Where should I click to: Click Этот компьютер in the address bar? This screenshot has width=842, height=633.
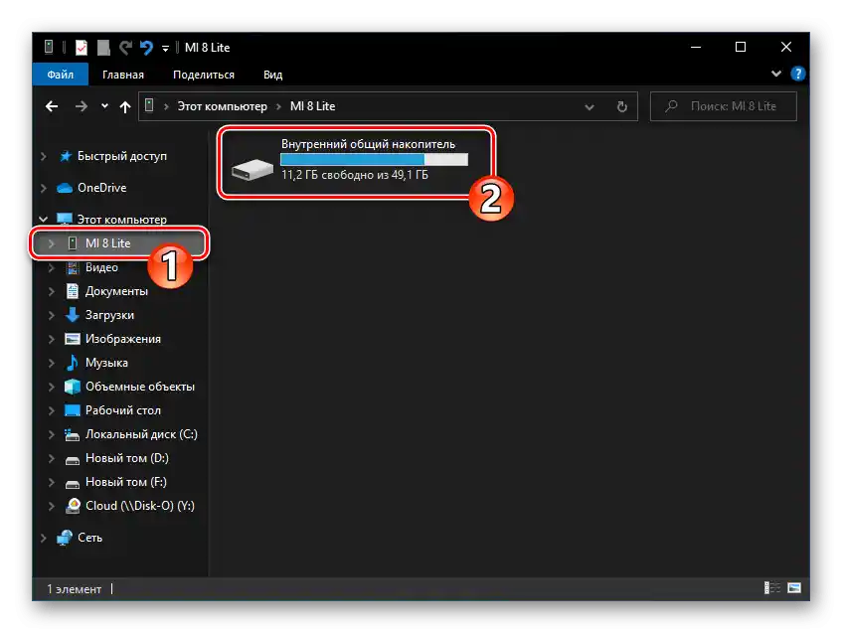222,106
